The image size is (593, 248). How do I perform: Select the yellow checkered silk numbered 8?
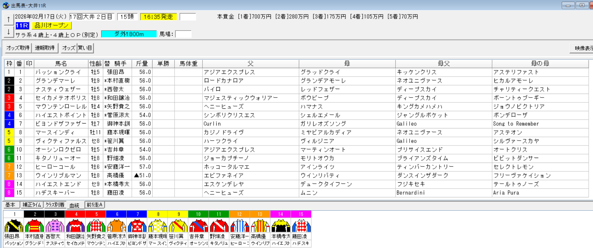click(157, 226)
